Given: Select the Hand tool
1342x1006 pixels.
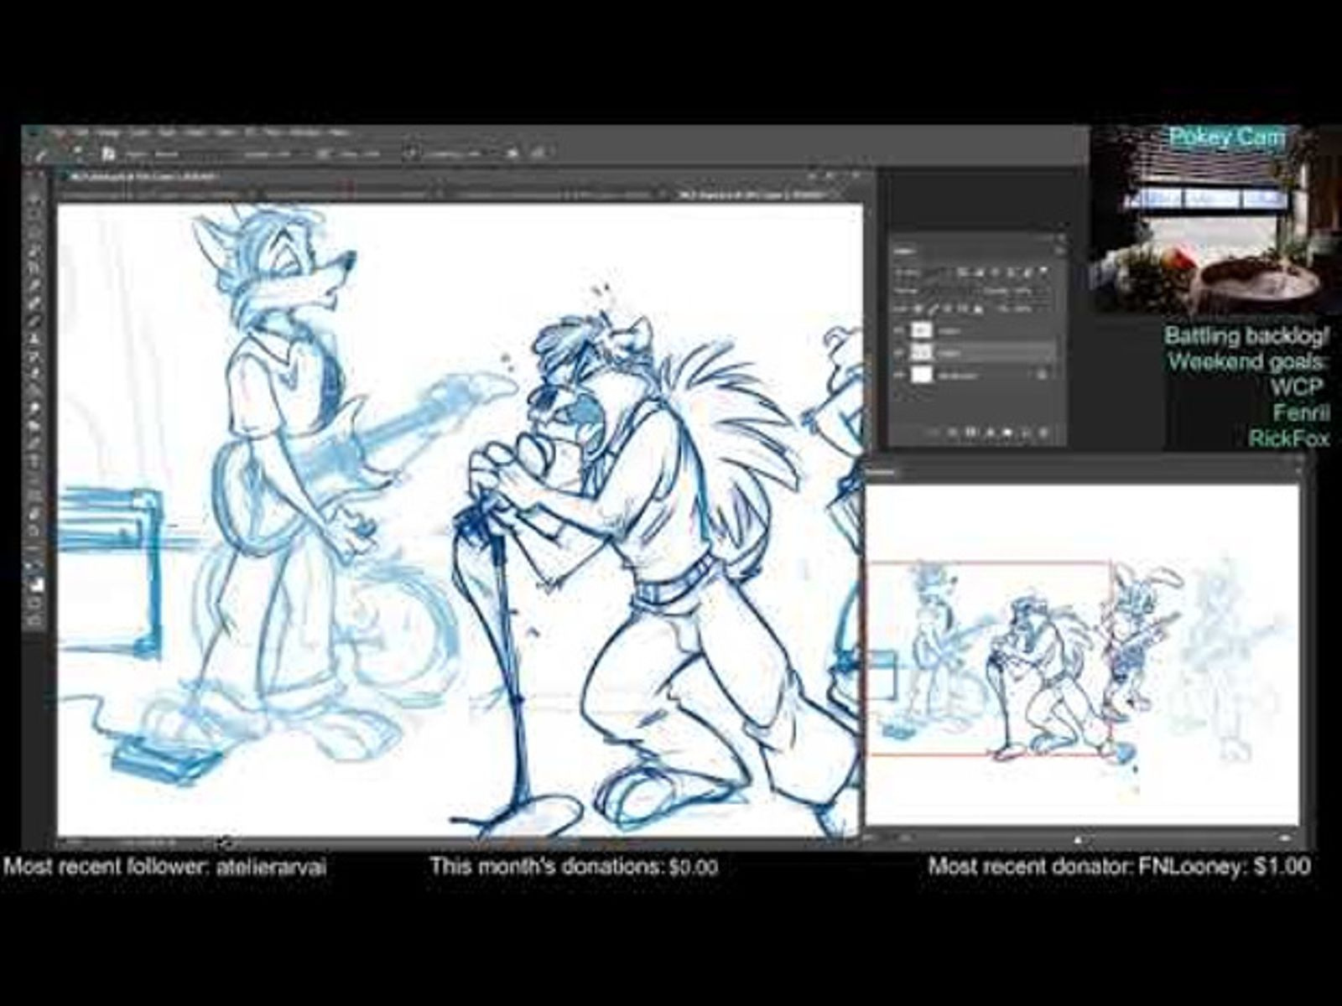Looking at the screenshot, I should point(35,513).
